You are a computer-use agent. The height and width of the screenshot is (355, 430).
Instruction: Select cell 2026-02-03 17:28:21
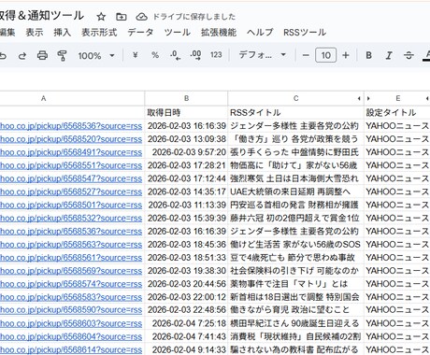(x=186, y=165)
